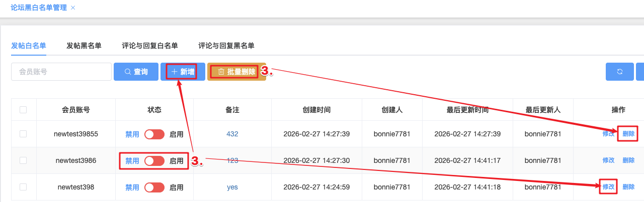
Task: Open the 评论与回复白名单 tab
Action: point(150,46)
